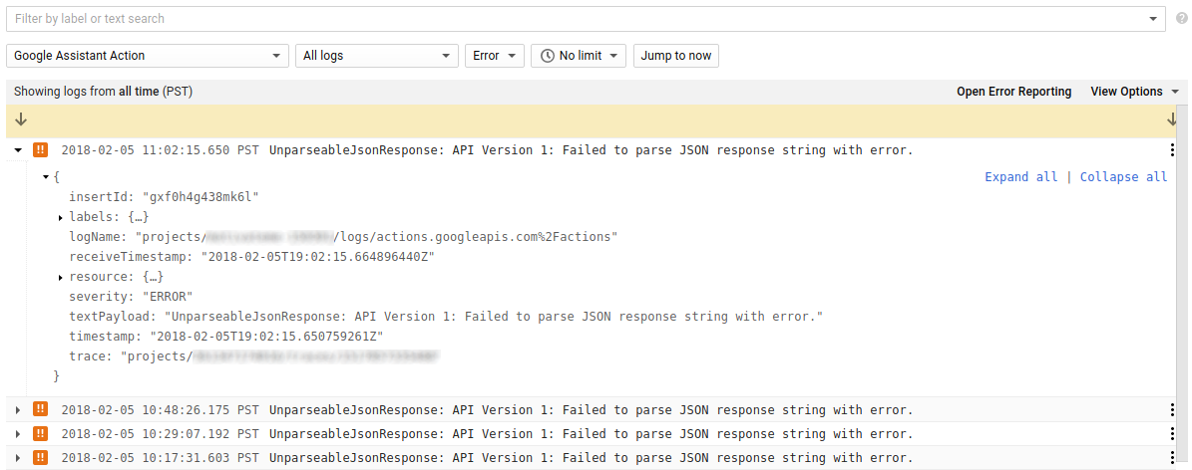Viewport: 1192px width, 470px height.
Task: Open the No limit time range dropdown
Action: click(x=579, y=56)
